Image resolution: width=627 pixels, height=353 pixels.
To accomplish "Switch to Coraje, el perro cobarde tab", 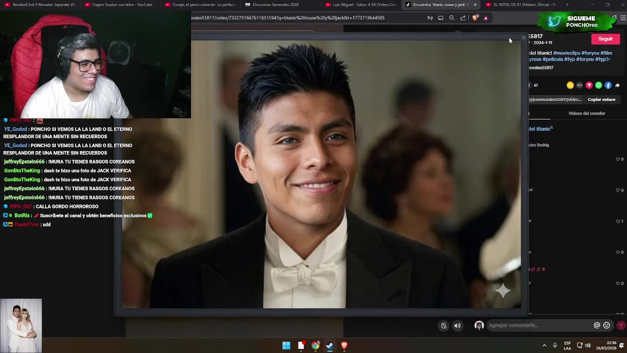I will 200,4.
